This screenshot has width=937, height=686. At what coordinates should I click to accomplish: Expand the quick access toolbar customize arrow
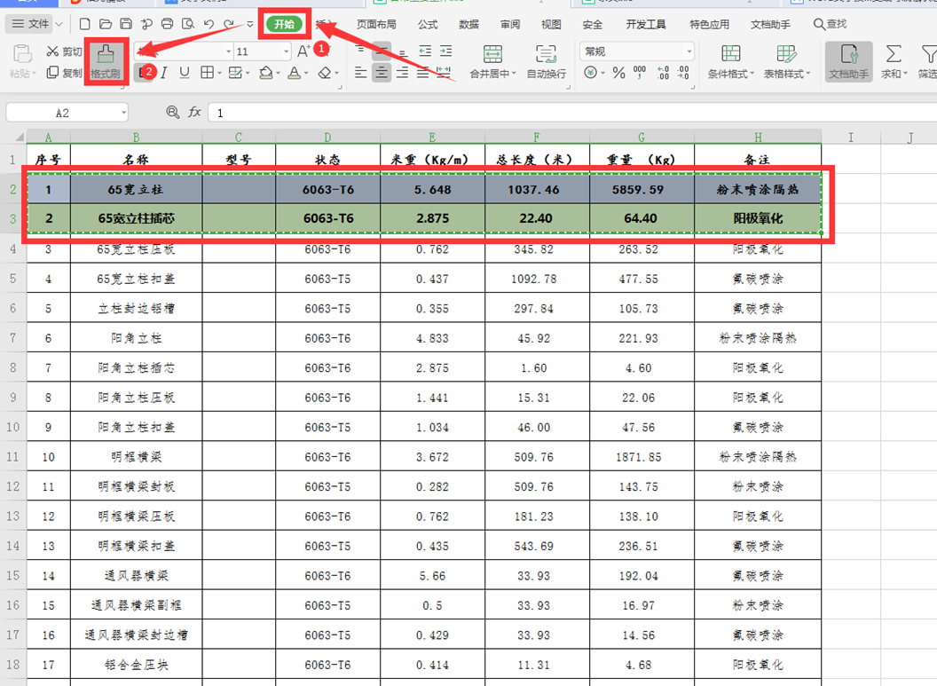pos(250,25)
